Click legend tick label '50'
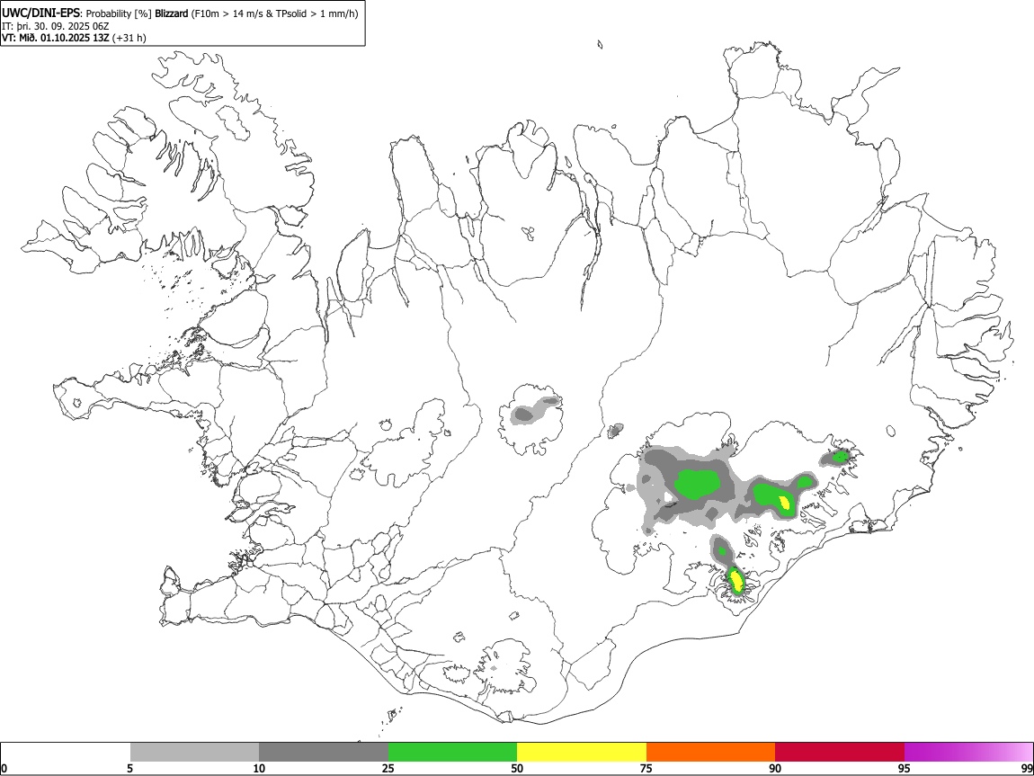1034x776 pixels. [x=517, y=768]
